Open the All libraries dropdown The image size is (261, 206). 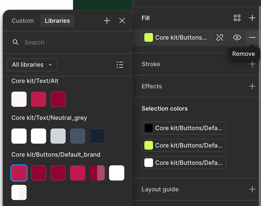point(32,65)
